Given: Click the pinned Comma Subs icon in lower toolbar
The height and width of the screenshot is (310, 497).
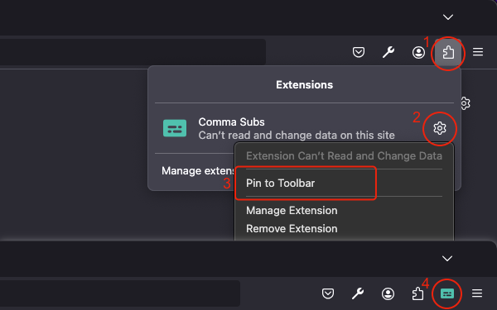Looking at the screenshot, I should pos(447,293).
